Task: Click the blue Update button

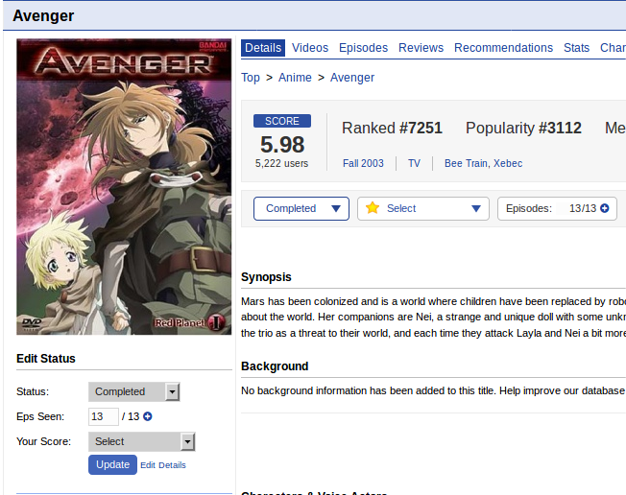Action: point(112,464)
